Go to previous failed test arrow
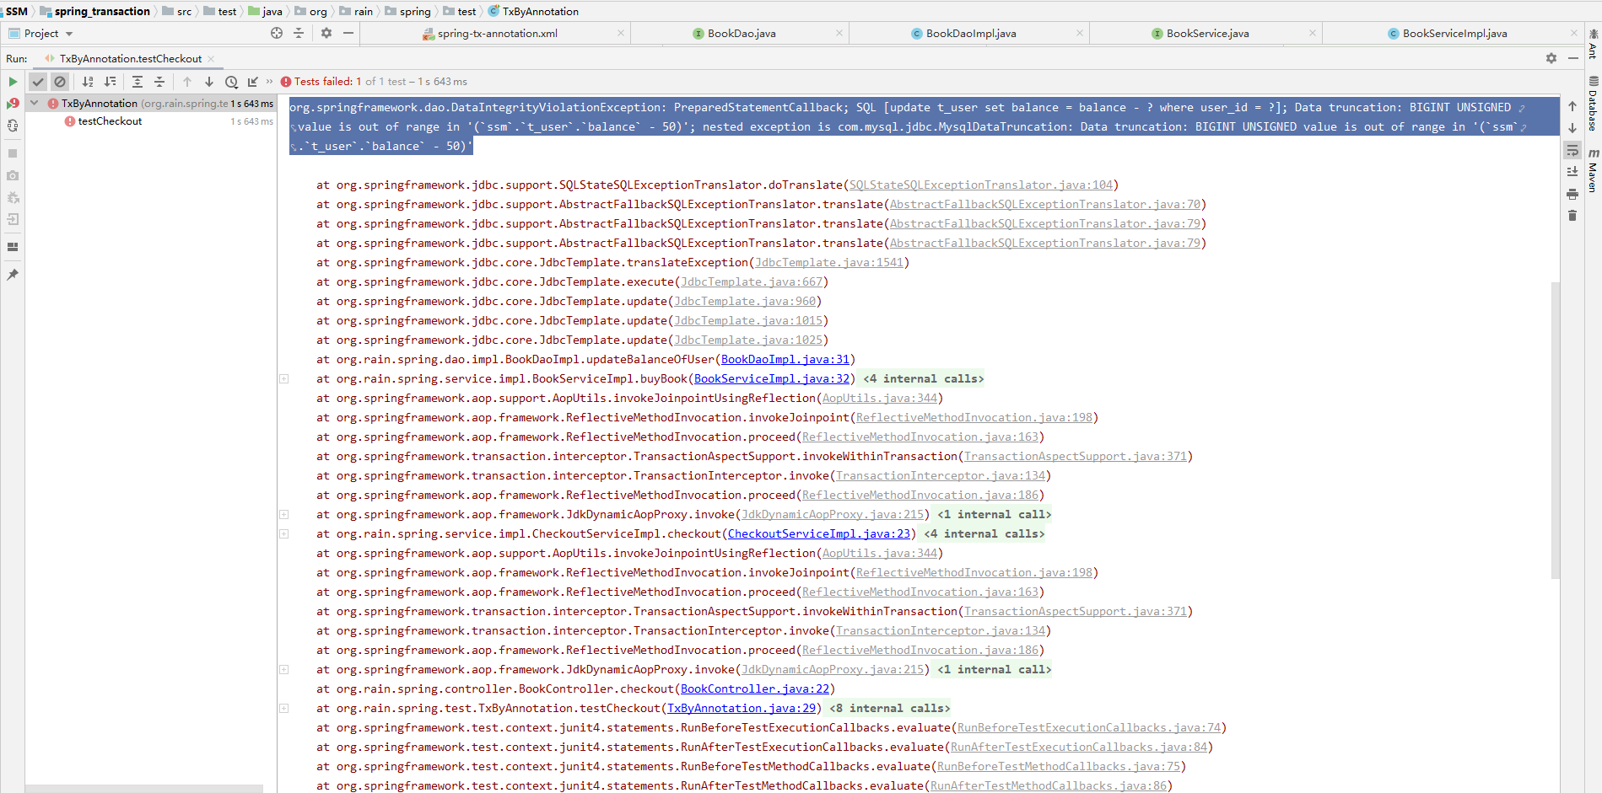The height and width of the screenshot is (793, 1602). tap(187, 82)
